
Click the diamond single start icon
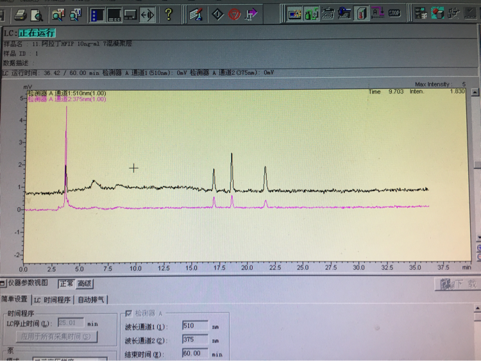[x=218, y=14]
